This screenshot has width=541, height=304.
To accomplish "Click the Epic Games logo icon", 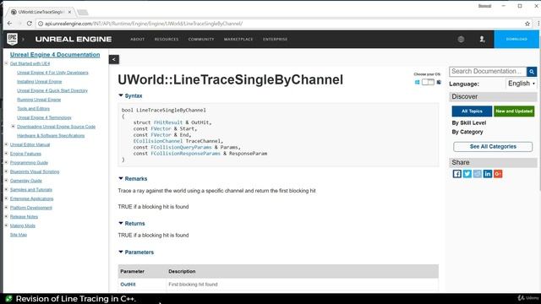I will tap(12, 39).
